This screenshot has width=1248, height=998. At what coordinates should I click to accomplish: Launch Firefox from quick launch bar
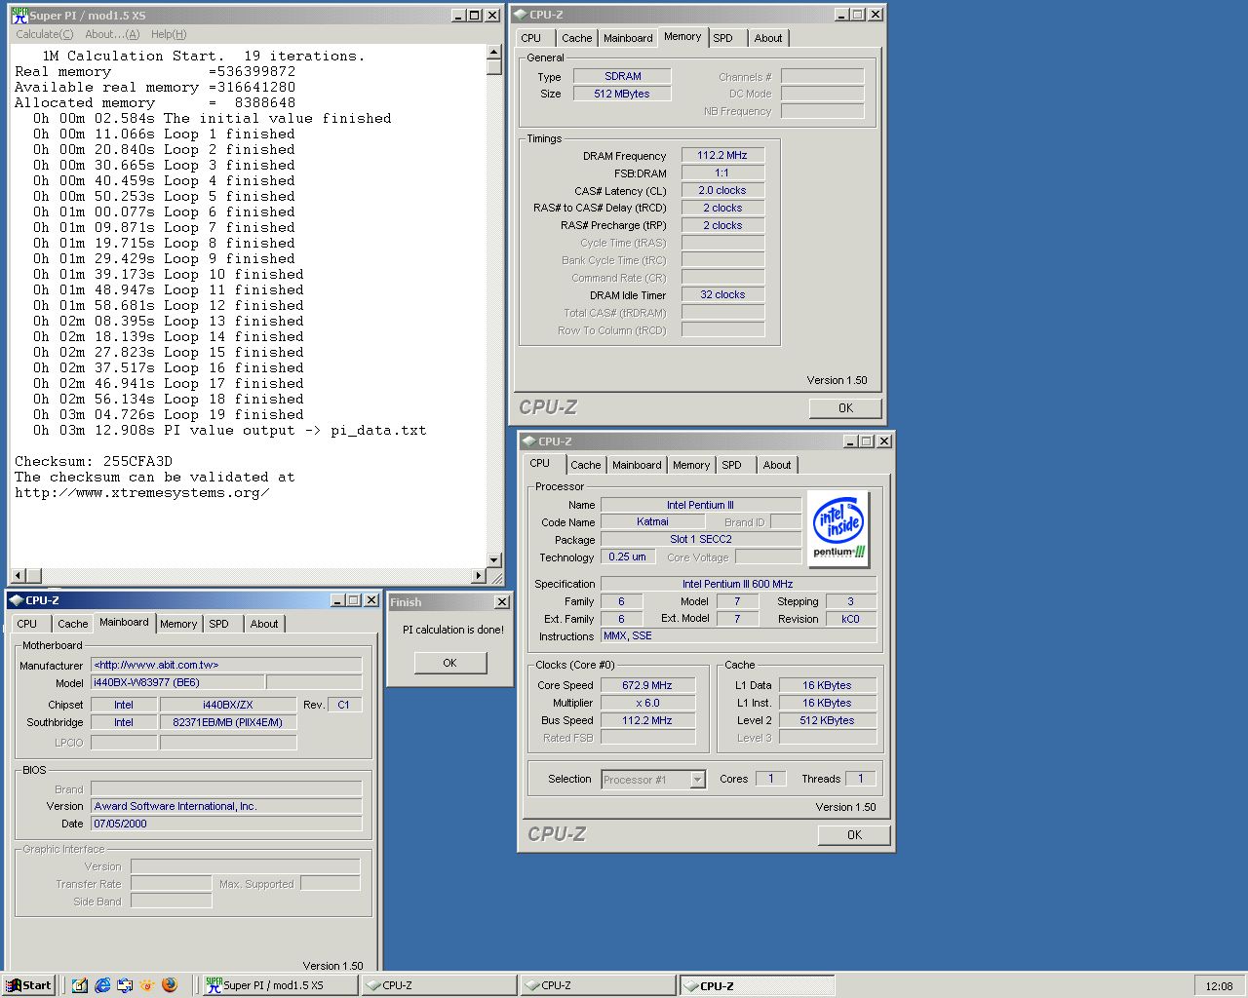(x=169, y=985)
